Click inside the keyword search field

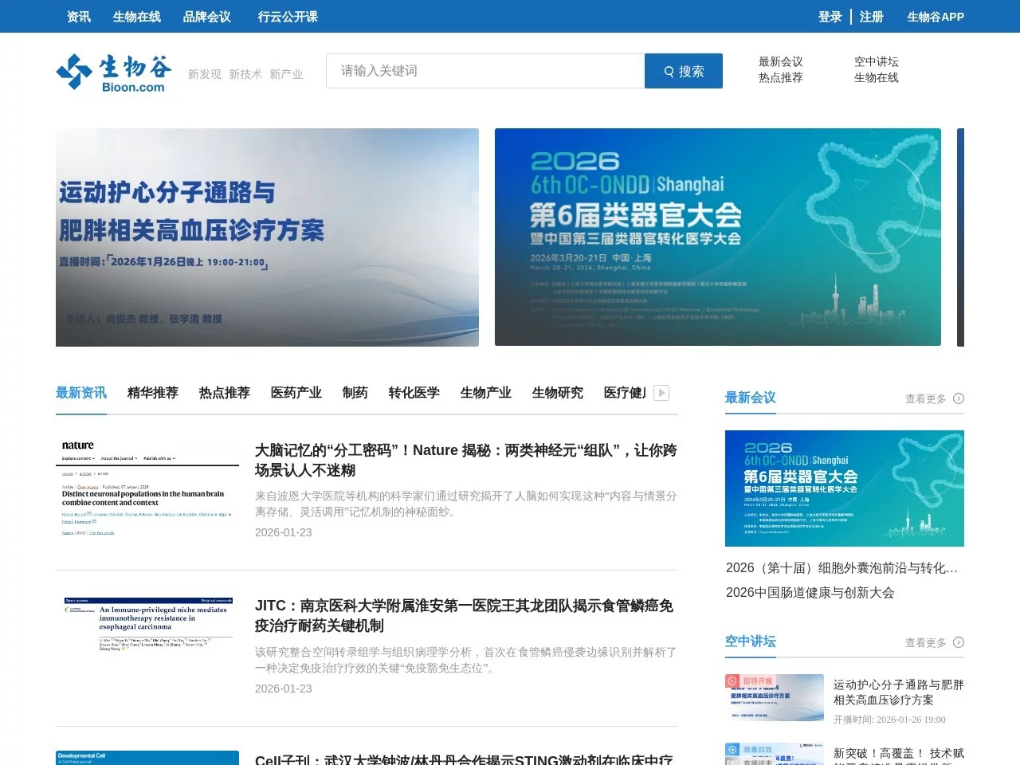pos(484,71)
